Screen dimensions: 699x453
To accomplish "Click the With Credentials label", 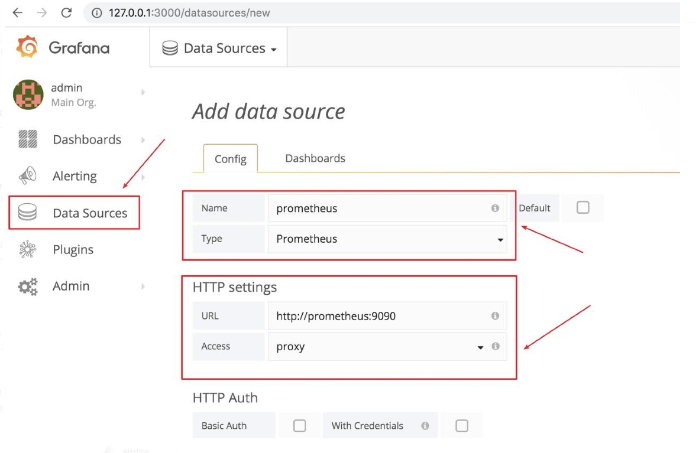I will pos(367,426).
